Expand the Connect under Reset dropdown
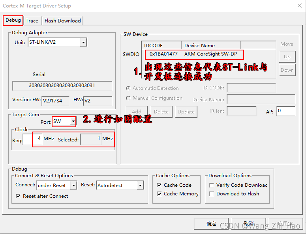This screenshot has height=234, width=306. 73,185
